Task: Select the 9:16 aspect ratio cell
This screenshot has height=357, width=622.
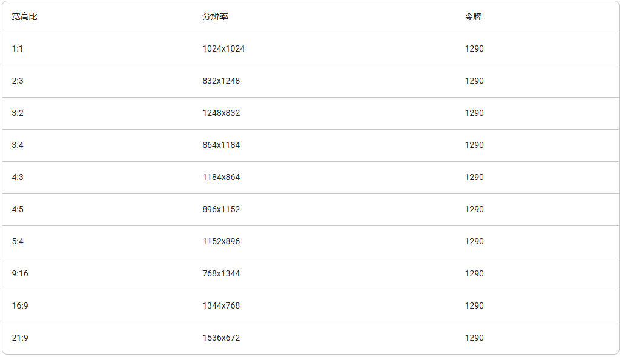Action: pyautogui.click(x=20, y=273)
